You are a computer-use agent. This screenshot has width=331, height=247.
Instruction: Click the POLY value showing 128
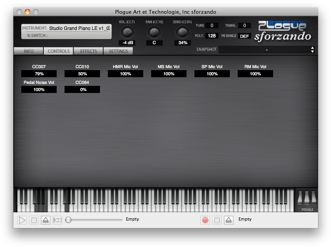212,35
